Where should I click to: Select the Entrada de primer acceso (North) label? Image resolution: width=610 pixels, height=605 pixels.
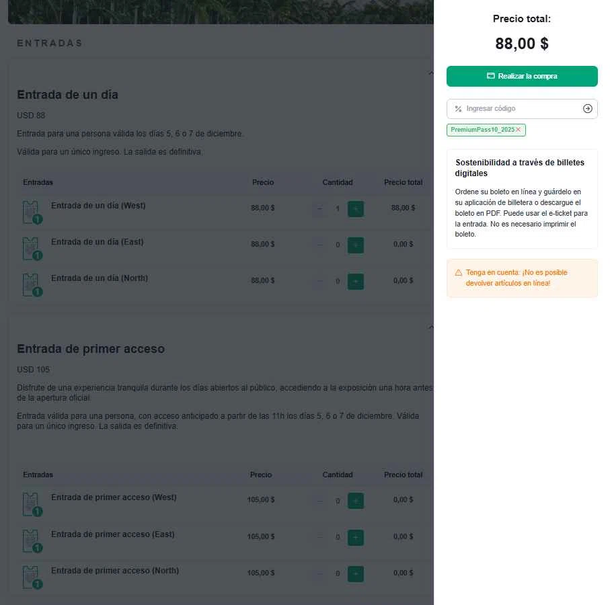pos(115,571)
